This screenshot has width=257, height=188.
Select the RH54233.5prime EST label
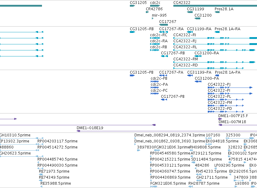point(211,171)
